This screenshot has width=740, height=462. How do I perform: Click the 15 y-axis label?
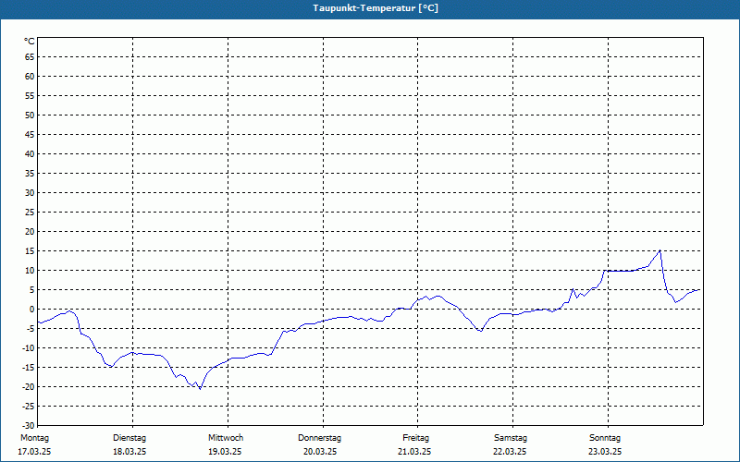(30, 251)
